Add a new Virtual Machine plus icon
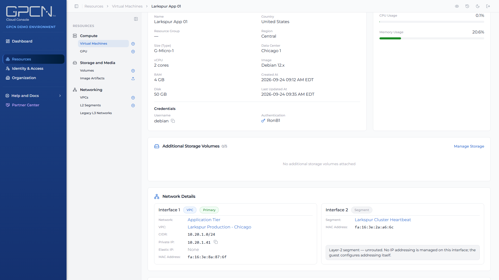Image resolution: width=499 pixels, height=280 pixels. tap(133, 44)
